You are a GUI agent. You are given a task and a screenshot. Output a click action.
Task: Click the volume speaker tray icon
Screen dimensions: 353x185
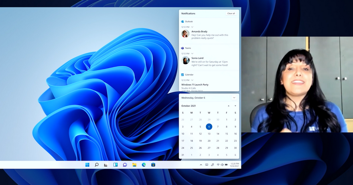click(x=222, y=165)
